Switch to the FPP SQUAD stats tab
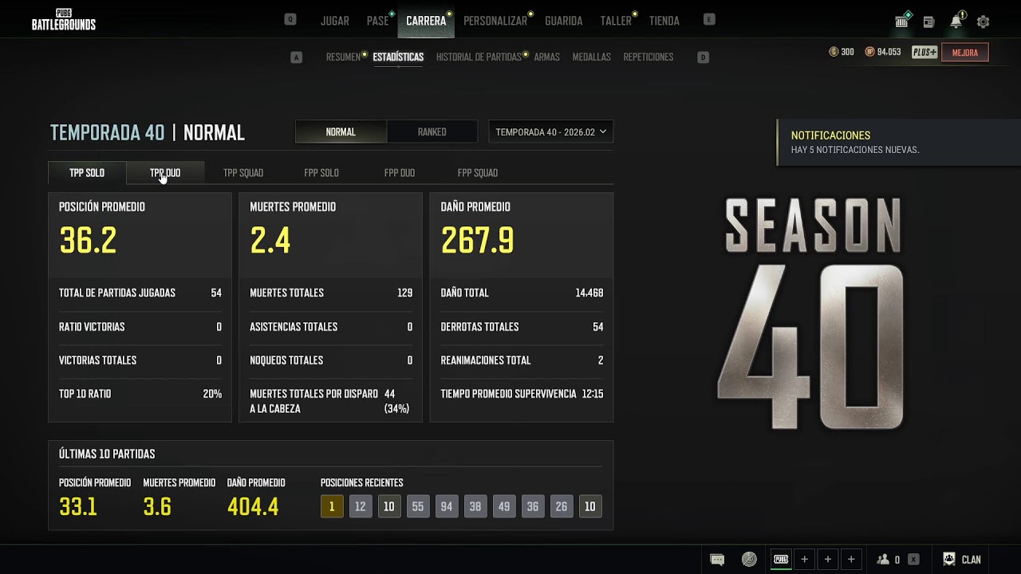 pos(478,173)
